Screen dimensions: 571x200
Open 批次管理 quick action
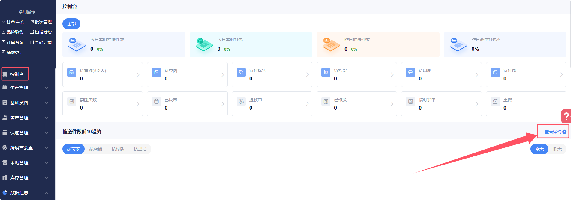(41, 22)
